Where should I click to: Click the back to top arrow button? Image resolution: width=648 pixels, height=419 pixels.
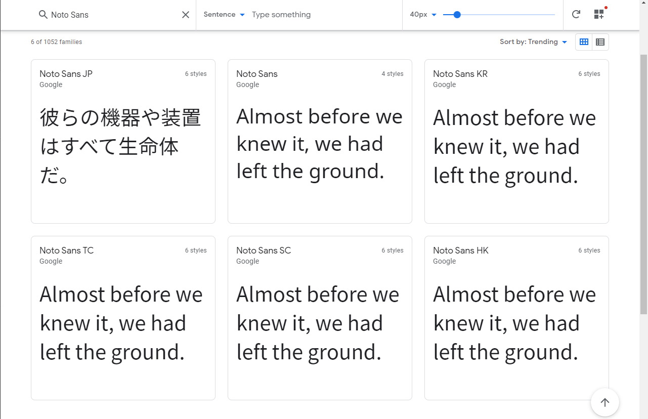(605, 402)
